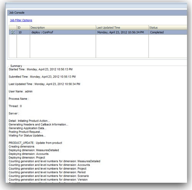The height and width of the screenshot is (190, 192).
Task: Click 'Detail : Initiating Product Action...' line
Action: coord(29,121)
